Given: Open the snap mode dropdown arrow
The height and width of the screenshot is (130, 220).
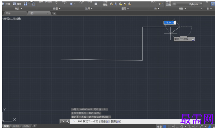Looking at the screenshot, I should (x=173, y=127).
